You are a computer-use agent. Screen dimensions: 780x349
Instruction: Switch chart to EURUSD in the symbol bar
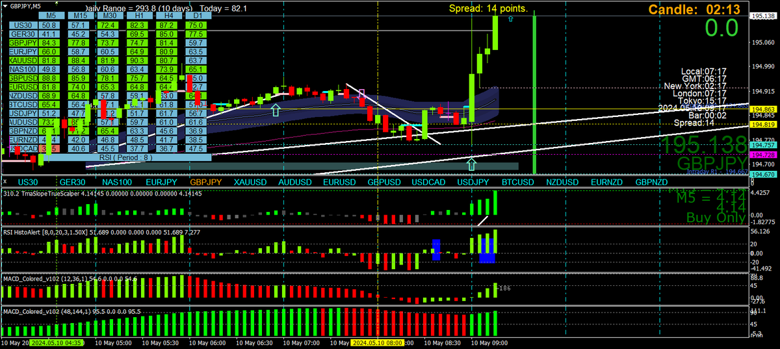pyautogui.click(x=339, y=183)
